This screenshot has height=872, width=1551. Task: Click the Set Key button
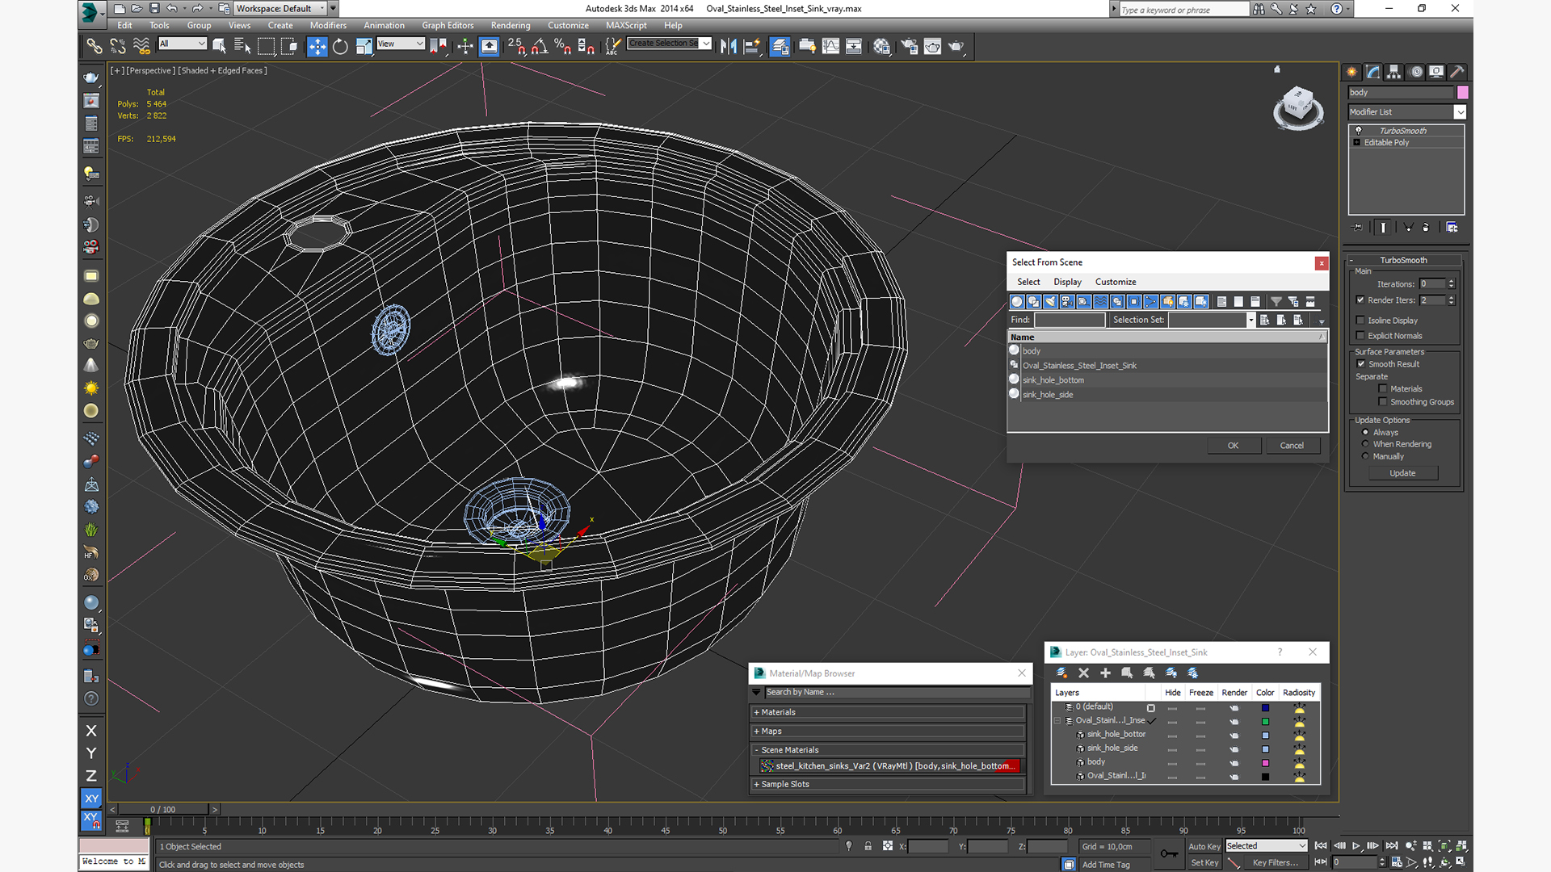tap(1204, 862)
